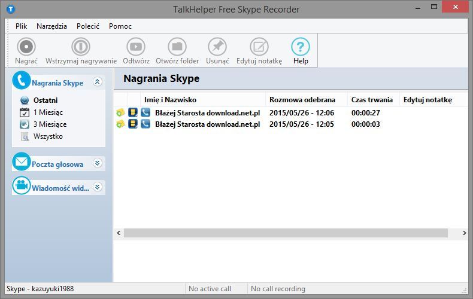The width and height of the screenshot is (473, 299).
Task: Click the horizontal scrollbar left arrow
Action: 119,233
